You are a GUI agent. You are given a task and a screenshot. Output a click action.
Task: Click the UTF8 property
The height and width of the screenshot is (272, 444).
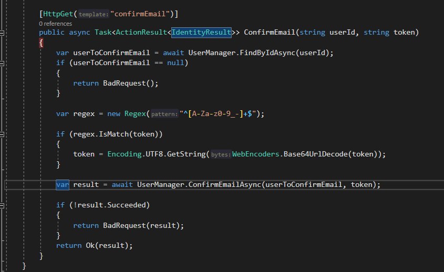tap(154, 154)
